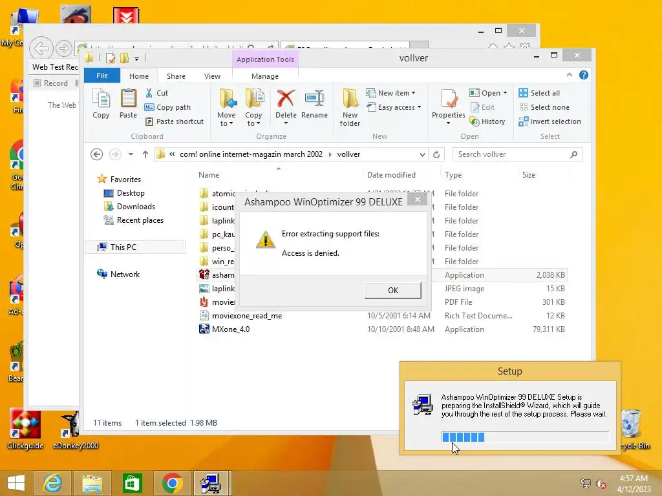
Task: Select the MXone_4.0 application
Action: (231, 329)
